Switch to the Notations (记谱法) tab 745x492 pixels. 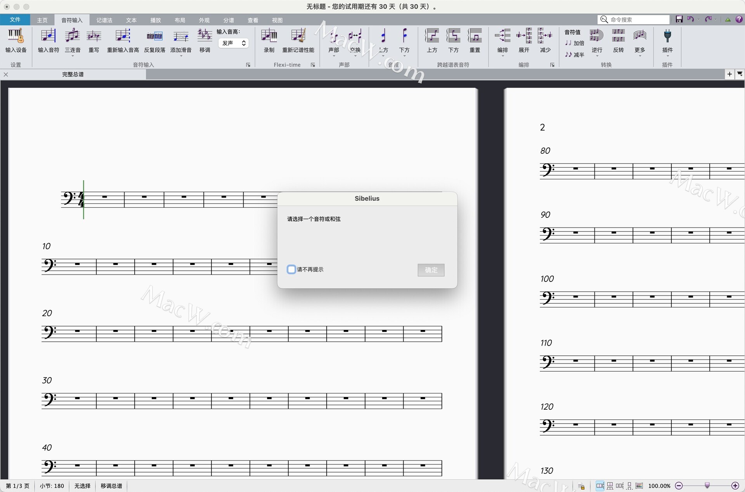(104, 20)
